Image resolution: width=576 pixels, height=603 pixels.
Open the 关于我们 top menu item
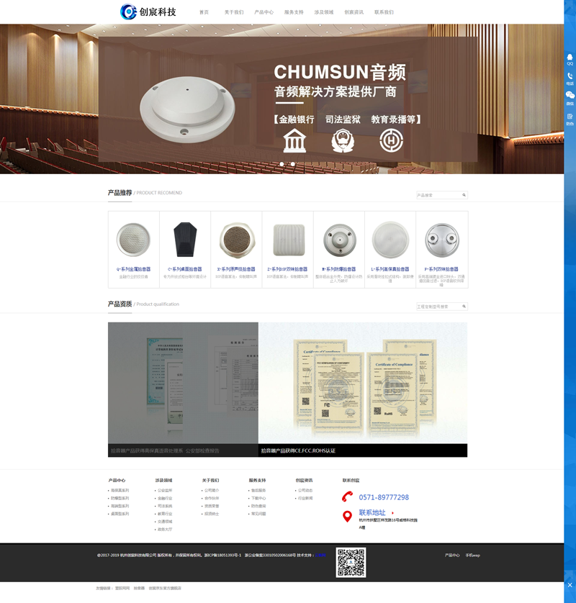point(234,12)
